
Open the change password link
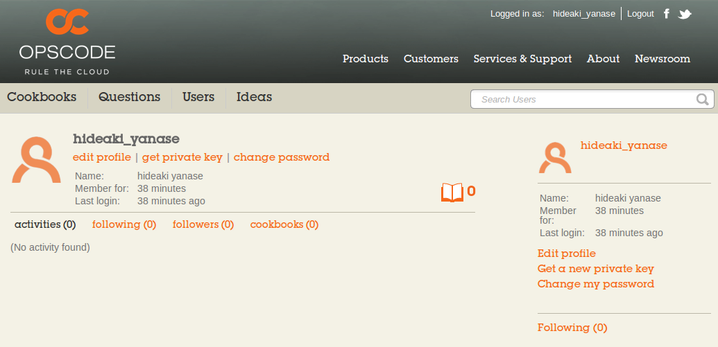(282, 157)
